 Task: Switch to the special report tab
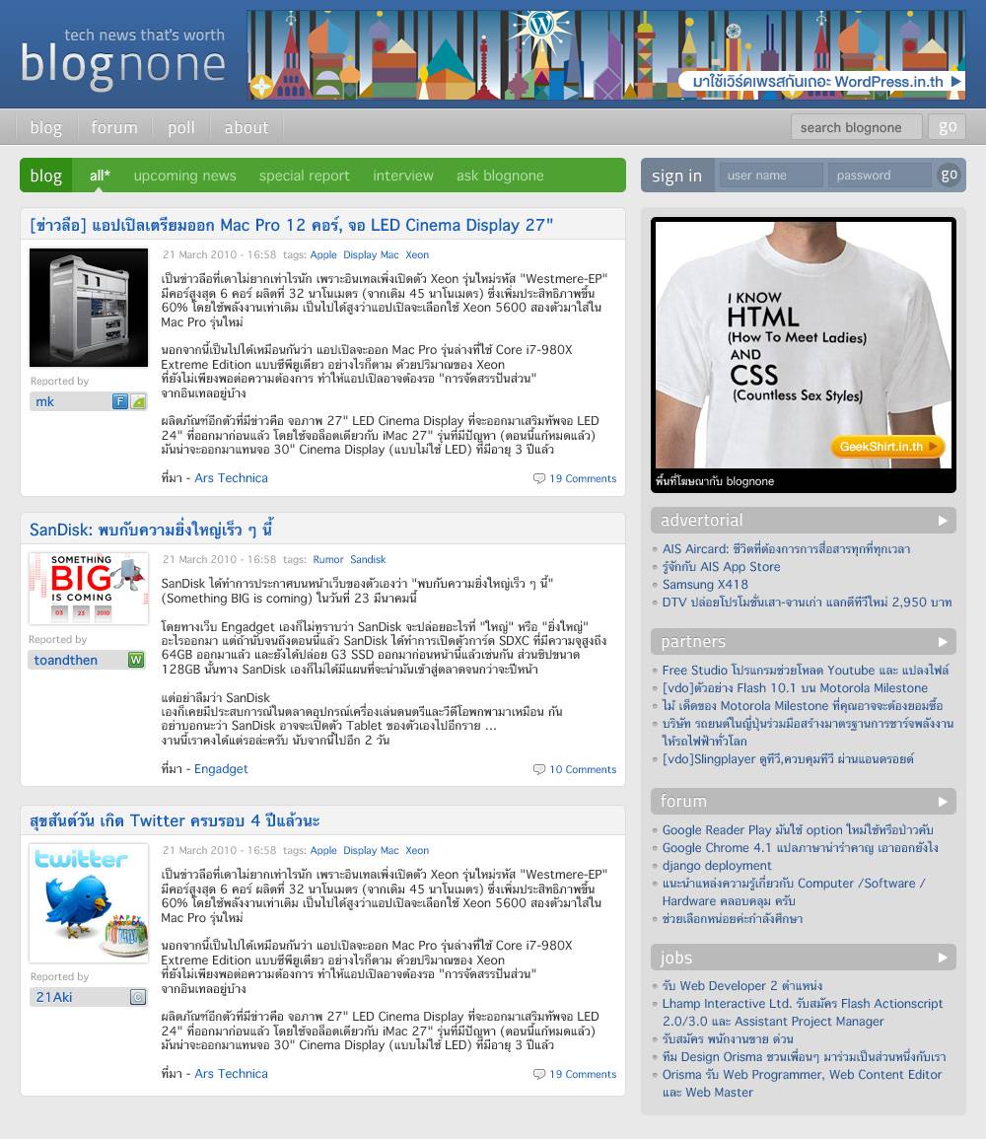[305, 176]
